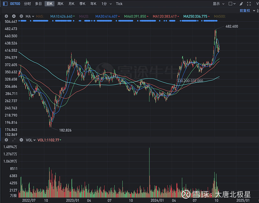Remove the MA indicator with X icon

tap(21, 16)
